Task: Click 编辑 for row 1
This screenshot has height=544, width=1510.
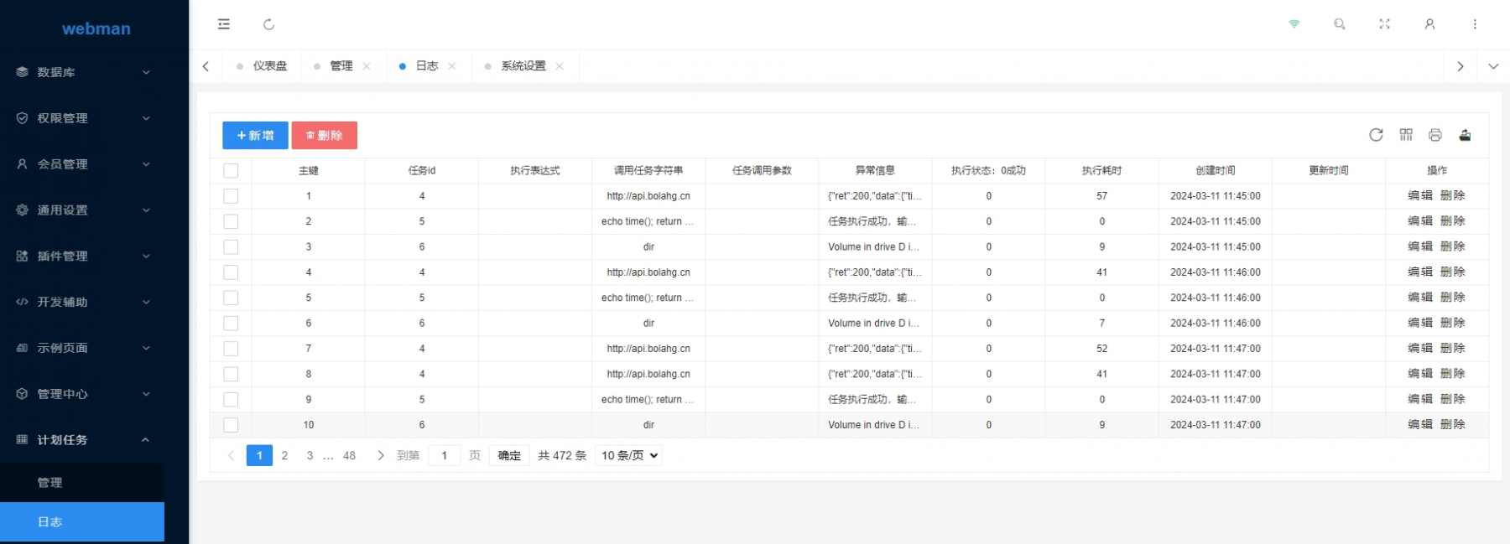Action: (1420, 195)
